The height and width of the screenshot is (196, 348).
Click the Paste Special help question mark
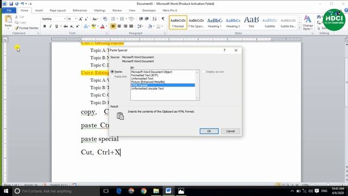tap(225, 50)
